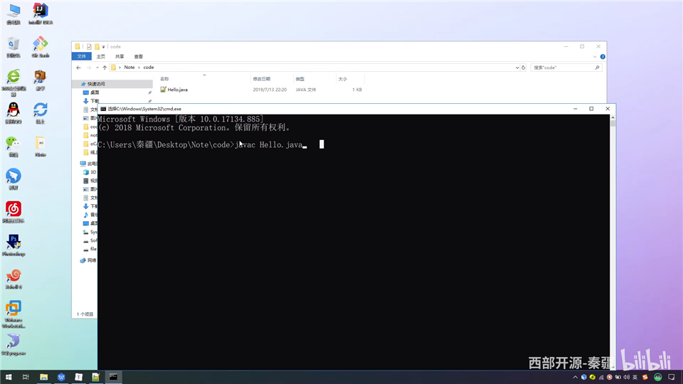
Task: Click the search magnifier in Explorer
Action: [597, 68]
